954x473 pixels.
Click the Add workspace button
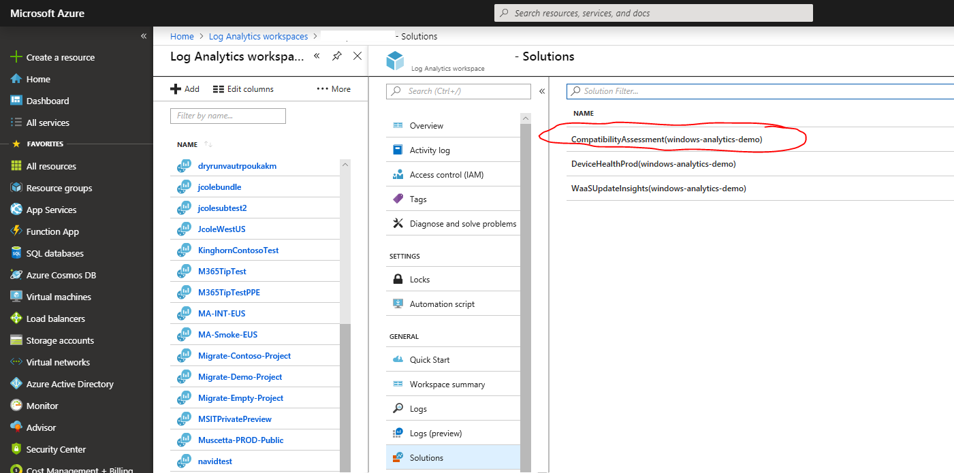pos(185,89)
